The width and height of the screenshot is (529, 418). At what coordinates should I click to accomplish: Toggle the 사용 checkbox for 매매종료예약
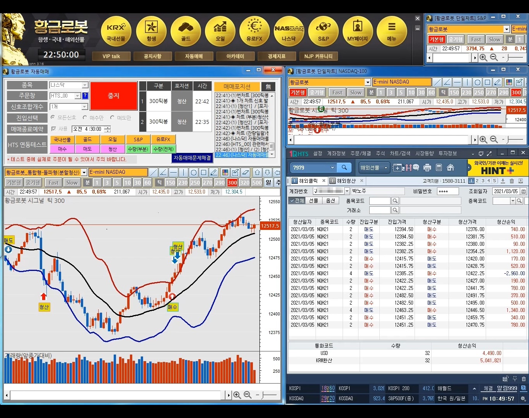53,128
